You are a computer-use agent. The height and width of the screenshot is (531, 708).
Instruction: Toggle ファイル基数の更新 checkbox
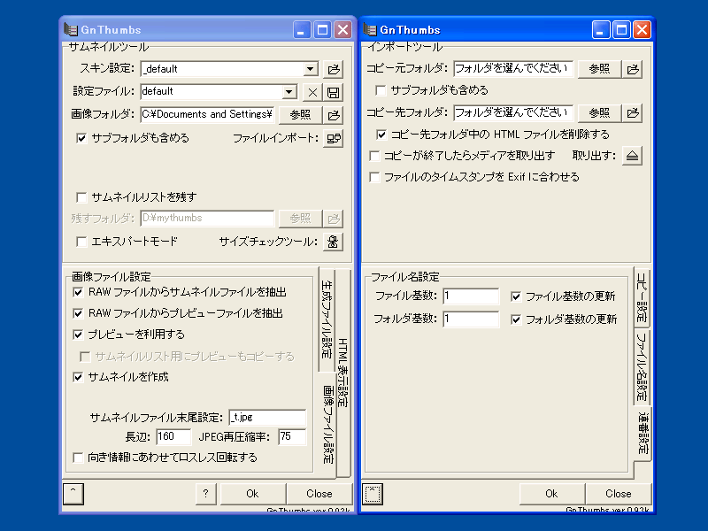(516, 296)
